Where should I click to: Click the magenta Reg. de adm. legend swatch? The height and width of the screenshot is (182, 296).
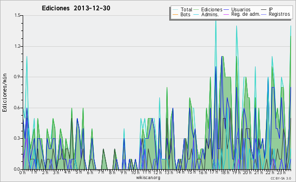pos(226,14)
